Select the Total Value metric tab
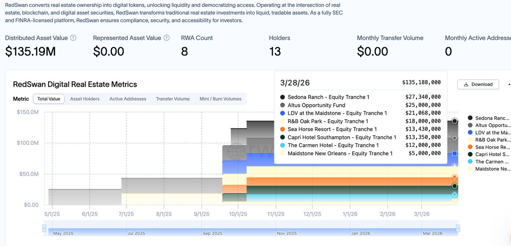This screenshot has width=511, height=246. click(49, 99)
